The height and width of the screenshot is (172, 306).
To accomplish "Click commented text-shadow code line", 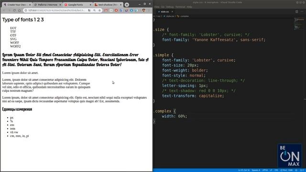I will [199, 91].
